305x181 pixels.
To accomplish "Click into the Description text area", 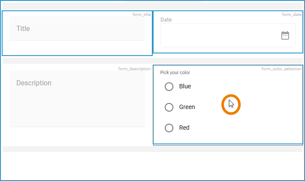I will (77, 99).
